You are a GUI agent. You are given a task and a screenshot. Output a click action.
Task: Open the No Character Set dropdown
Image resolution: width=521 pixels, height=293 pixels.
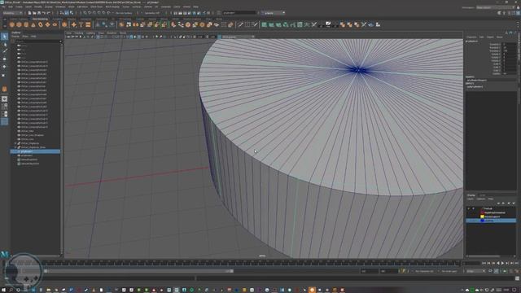tap(424, 271)
